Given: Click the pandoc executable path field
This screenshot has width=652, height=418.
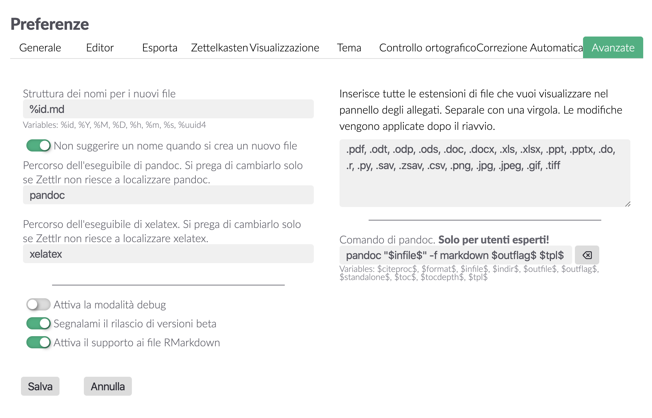Looking at the screenshot, I should pos(168,195).
